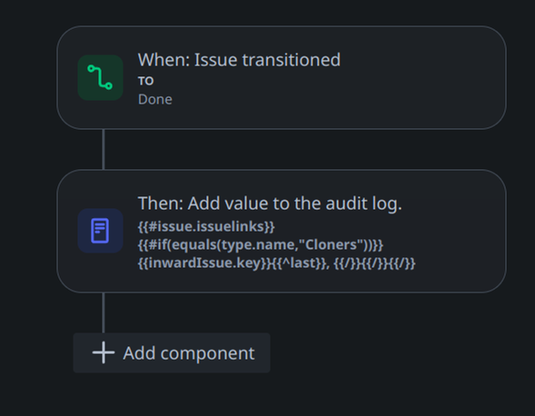Click the plus icon beside Add component
Viewport: 535px width, 416px height.
pyautogui.click(x=104, y=352)
